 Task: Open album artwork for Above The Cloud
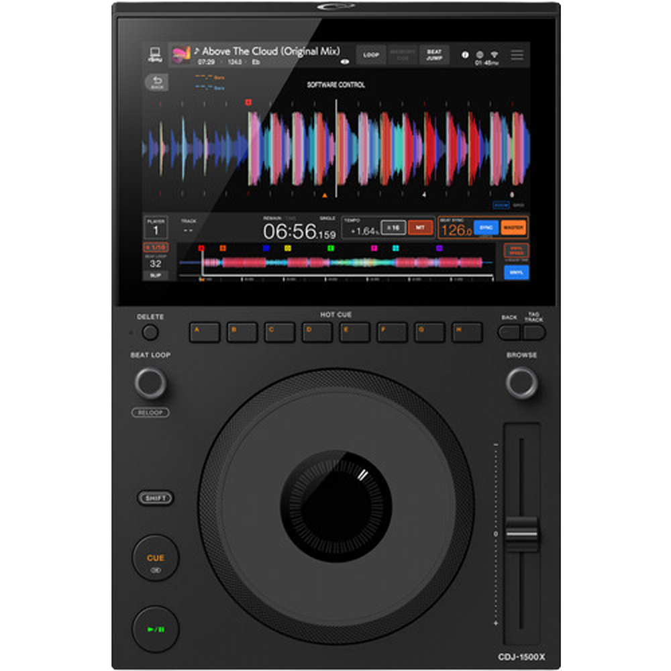click(x=181, y=55)
